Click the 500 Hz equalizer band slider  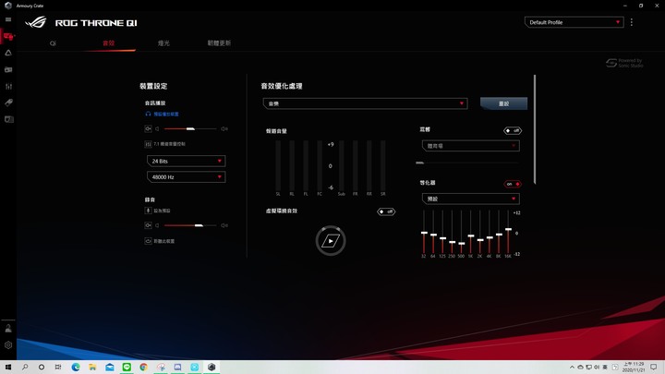coord(461,233)
